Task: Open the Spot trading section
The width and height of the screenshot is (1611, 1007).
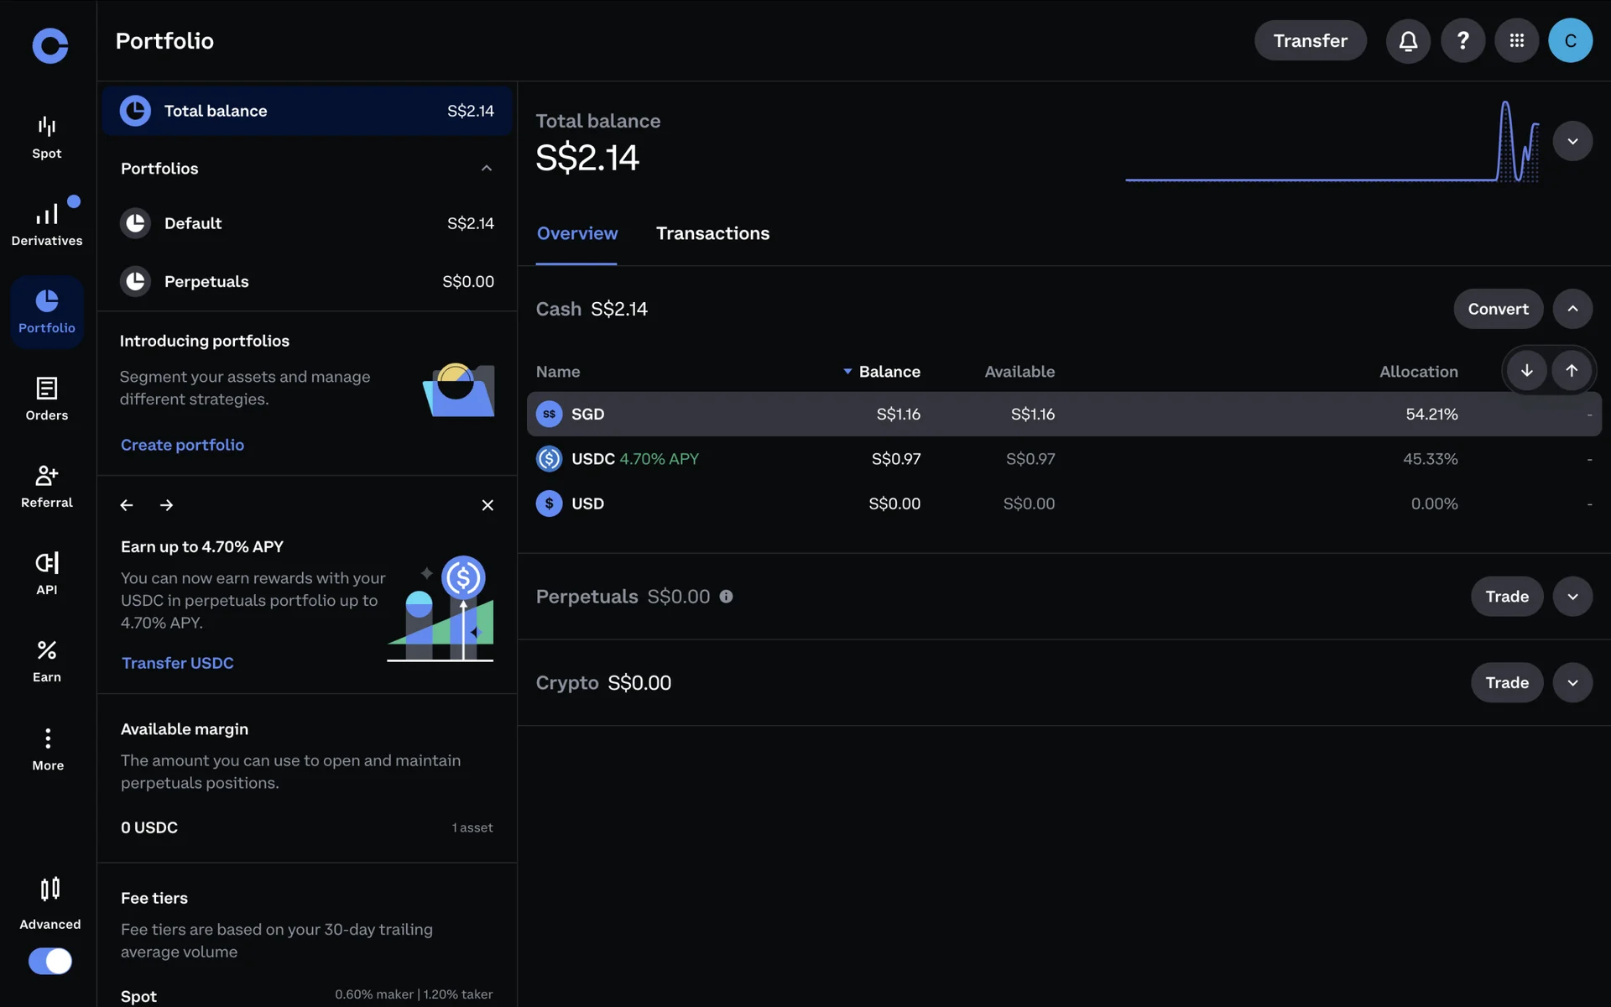Action: (x=47, y=137)
